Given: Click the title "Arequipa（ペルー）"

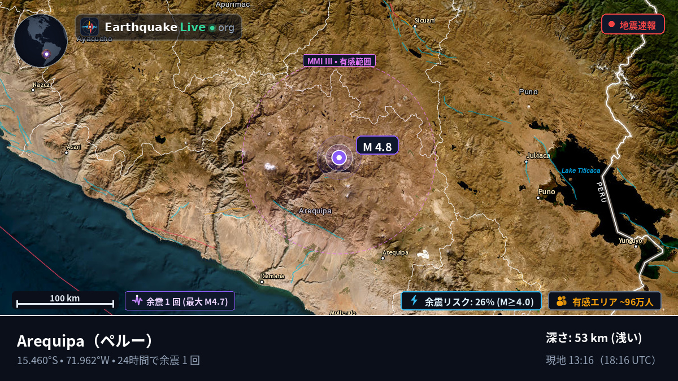Looking at the screenshot, I should point(85,341).
